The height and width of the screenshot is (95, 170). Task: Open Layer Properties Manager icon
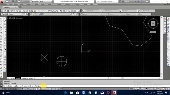point(31,14)
